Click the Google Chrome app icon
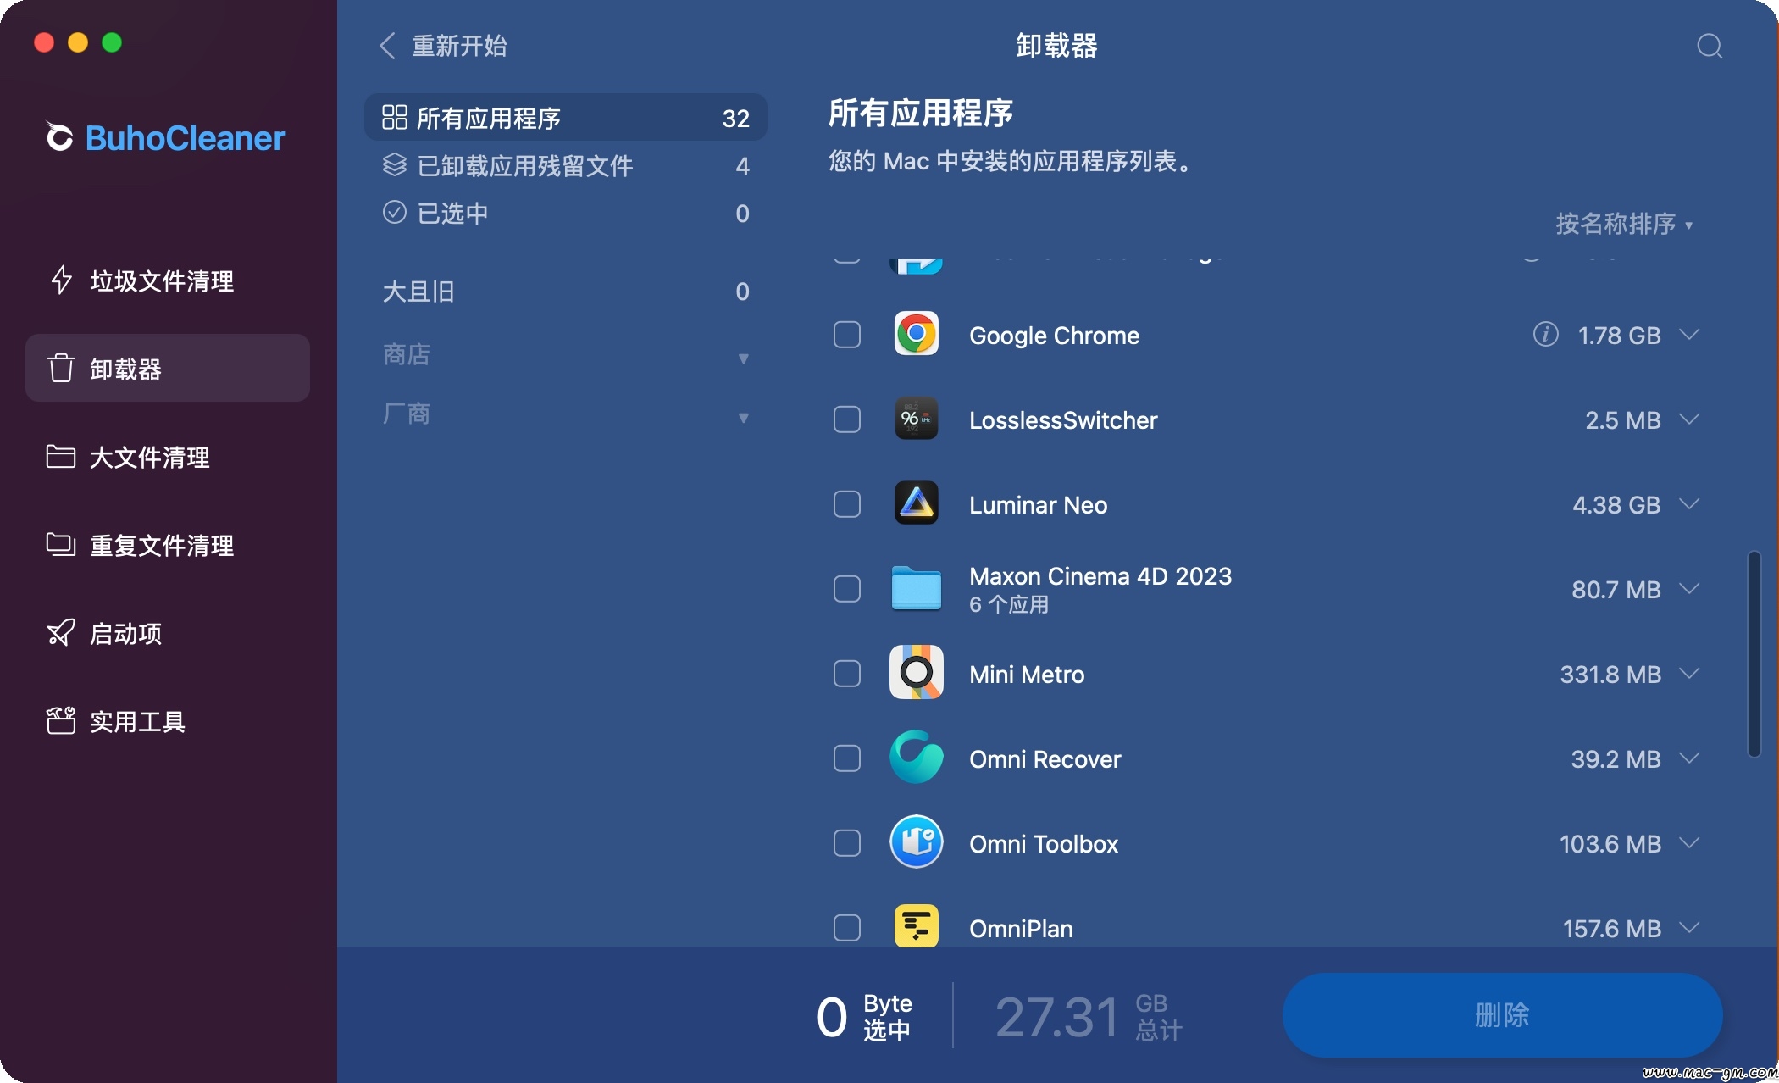Viewport: 1779px width, 1083px height. click(x=917, y=334)
